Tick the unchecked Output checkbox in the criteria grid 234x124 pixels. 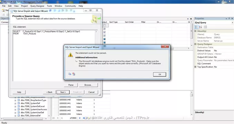[105, 25]
